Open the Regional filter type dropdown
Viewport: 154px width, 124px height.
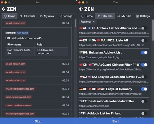click(x=88, y=22)
